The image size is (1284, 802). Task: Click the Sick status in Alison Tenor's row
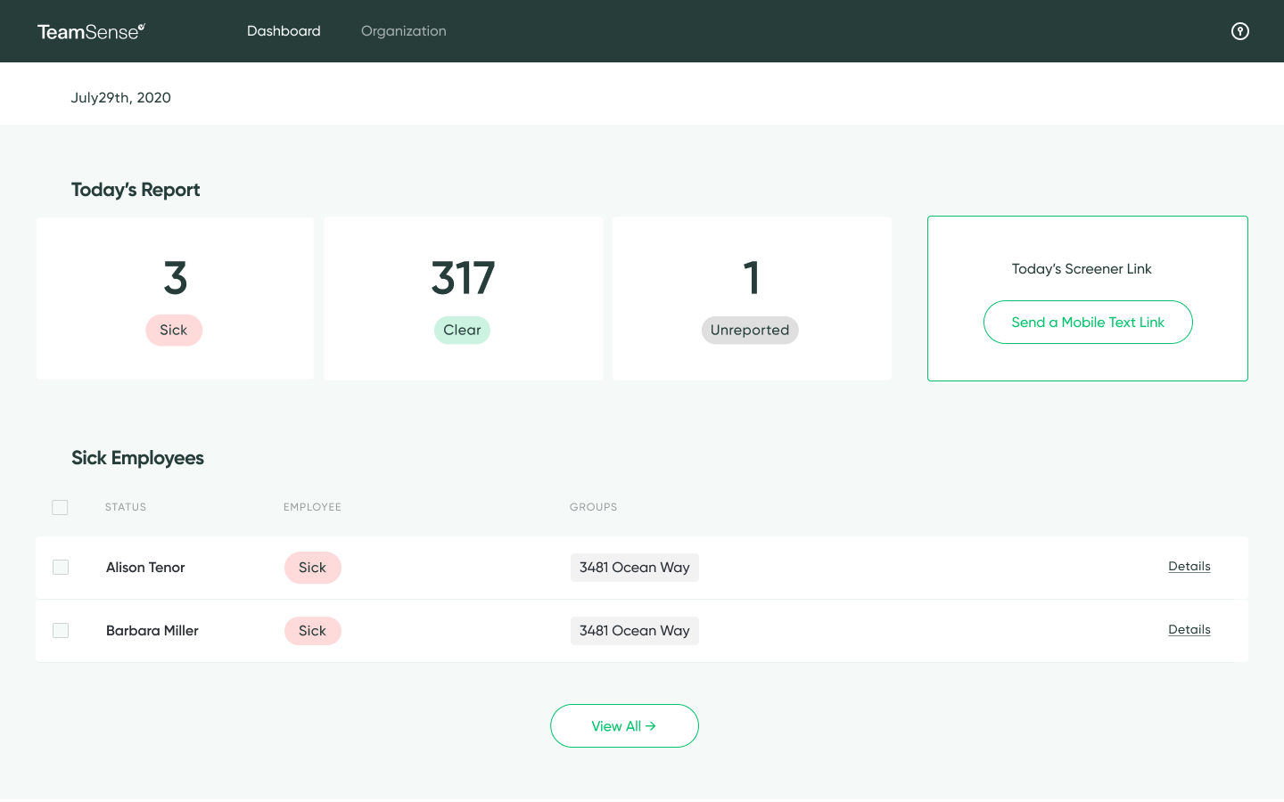313,568
